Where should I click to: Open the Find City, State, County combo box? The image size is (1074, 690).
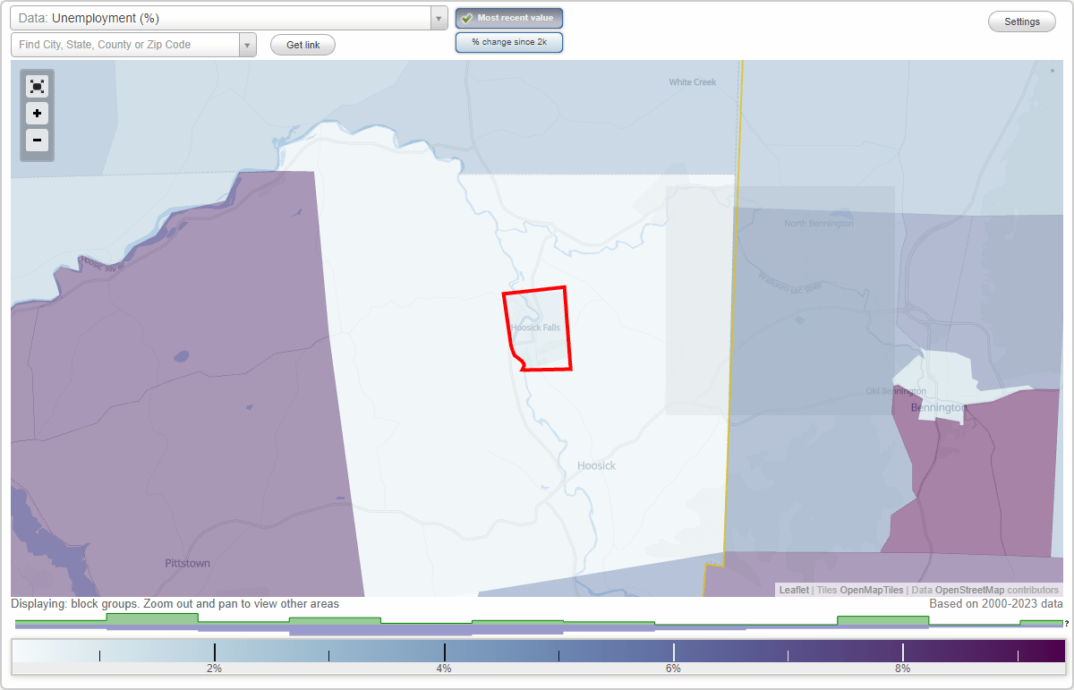[125, 44]
